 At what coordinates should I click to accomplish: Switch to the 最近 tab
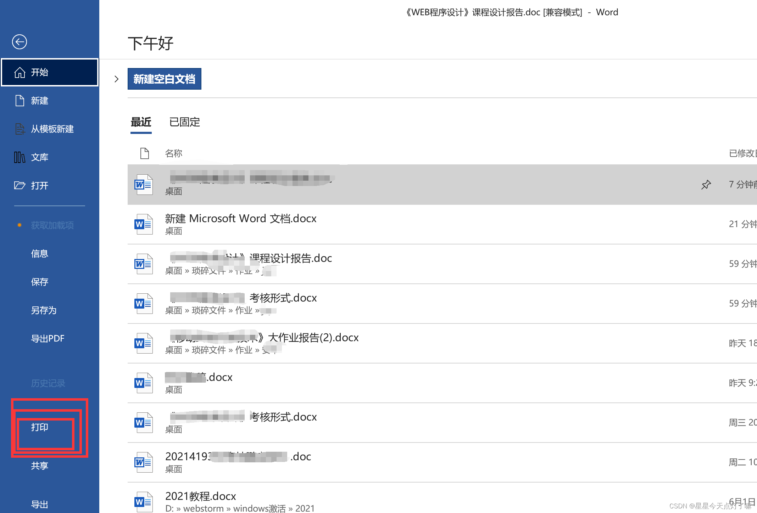[141, 122]
